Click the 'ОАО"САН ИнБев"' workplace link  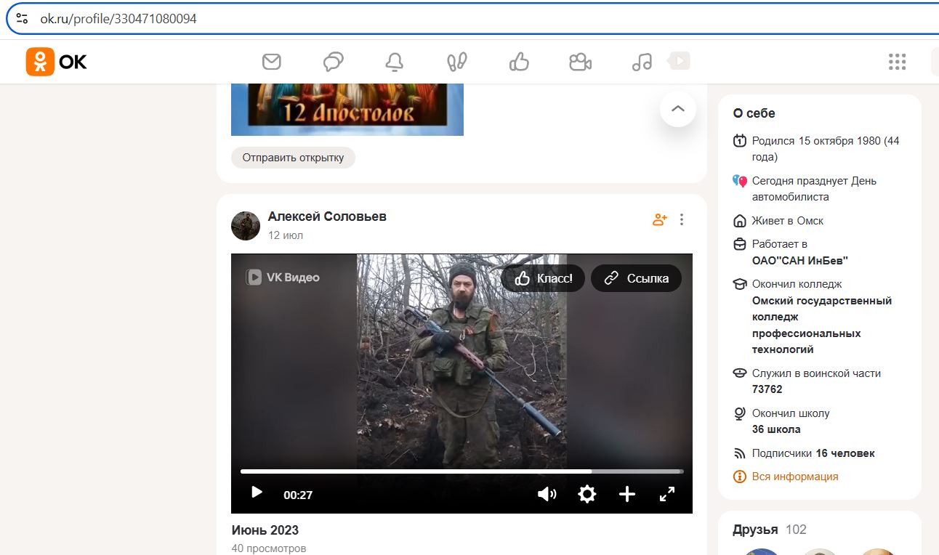tap(800, 261)
